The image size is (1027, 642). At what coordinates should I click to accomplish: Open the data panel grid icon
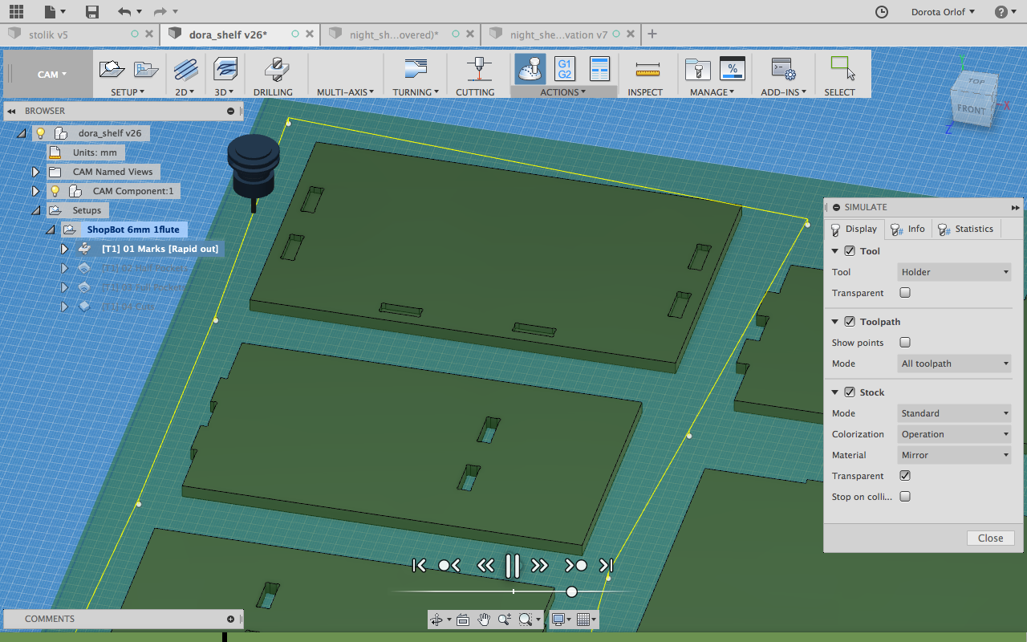pyautogui.click(x=16, y=11)
